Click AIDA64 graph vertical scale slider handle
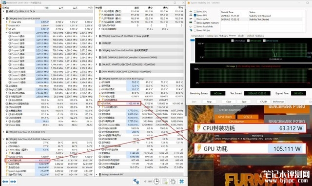312x186 pixels. tap(193, 40)
